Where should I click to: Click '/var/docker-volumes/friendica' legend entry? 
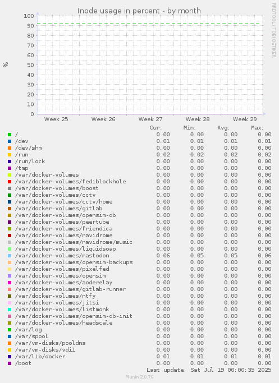pyautogui.click(x=64, y=229)
